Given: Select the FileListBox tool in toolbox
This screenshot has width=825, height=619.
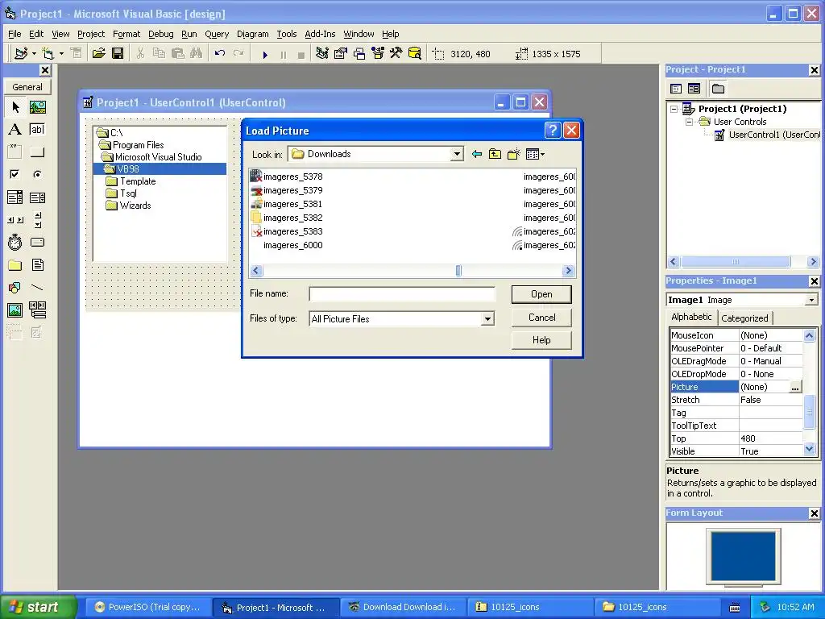Looking at the screenshot, I should pos(37,264).
